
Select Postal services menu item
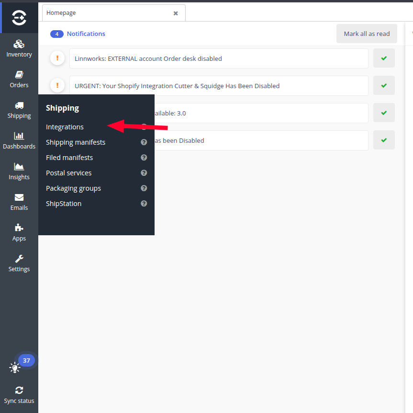click(x=69, y=173)
